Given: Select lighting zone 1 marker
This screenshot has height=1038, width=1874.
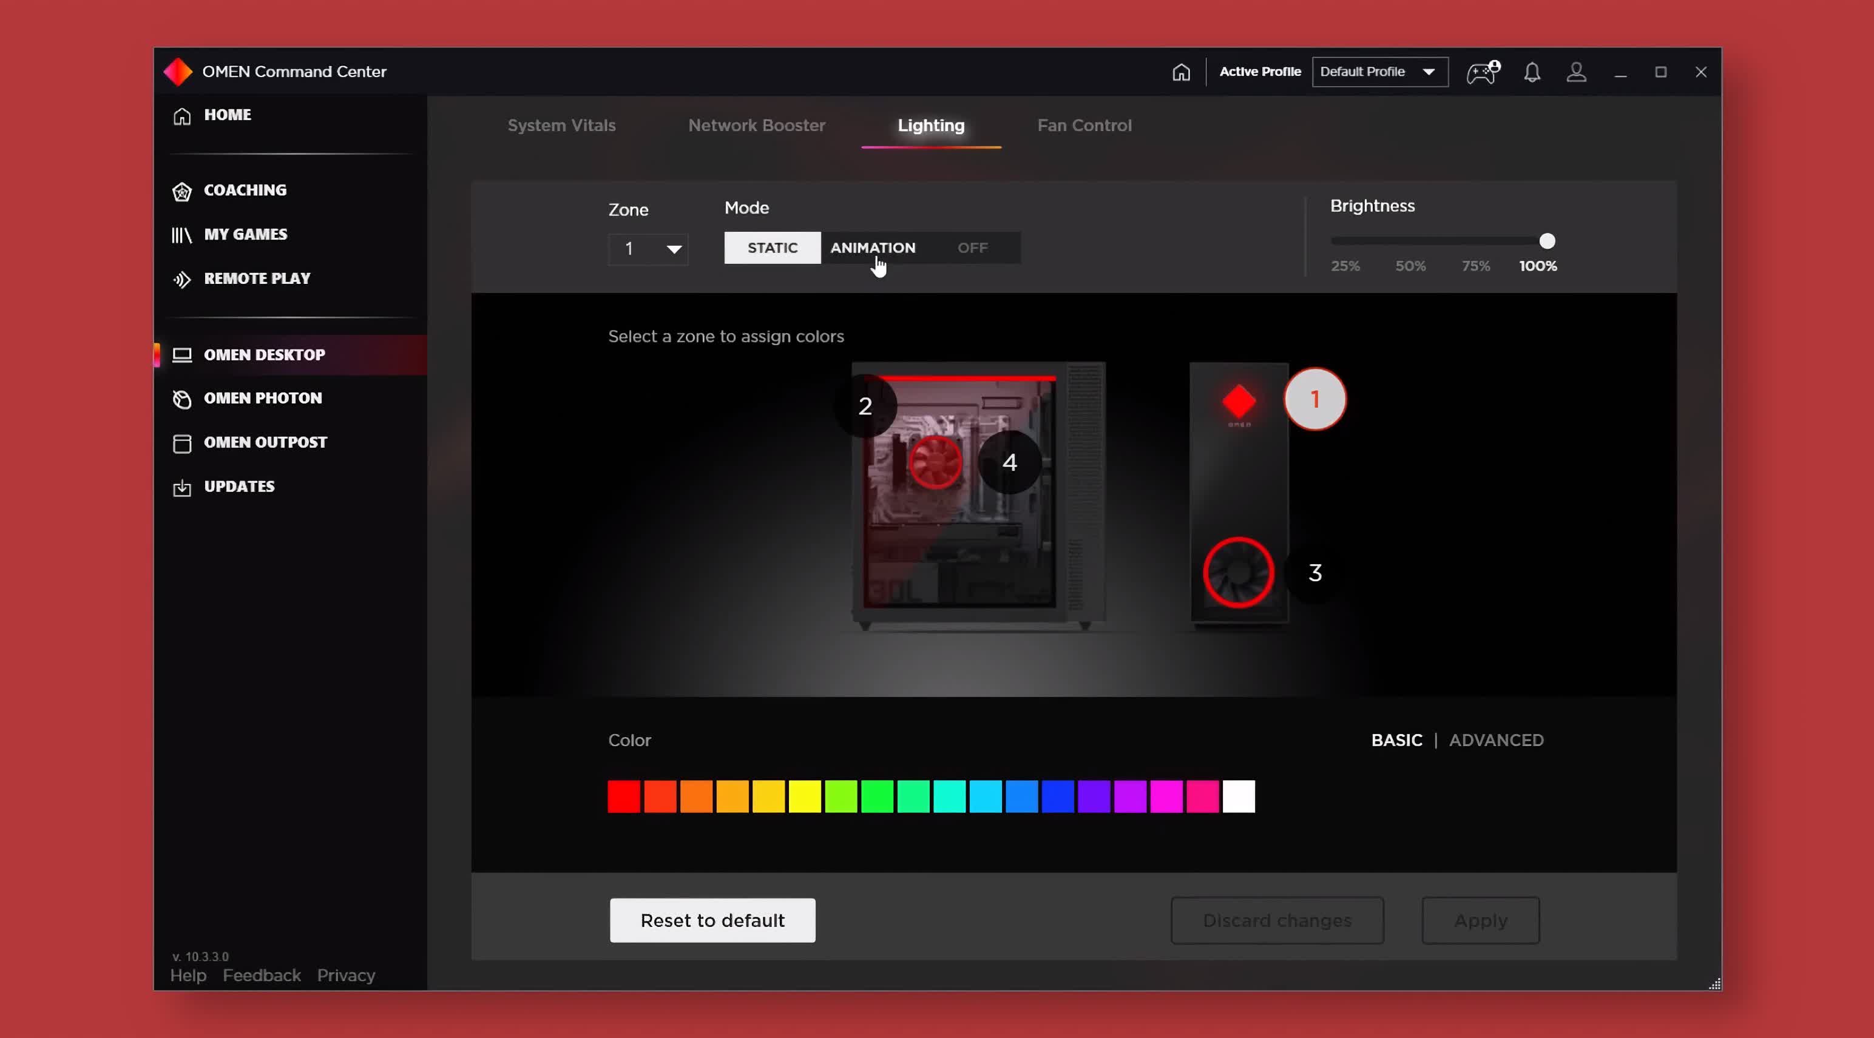Looking at the screenshot, I should click(1314, 399).
